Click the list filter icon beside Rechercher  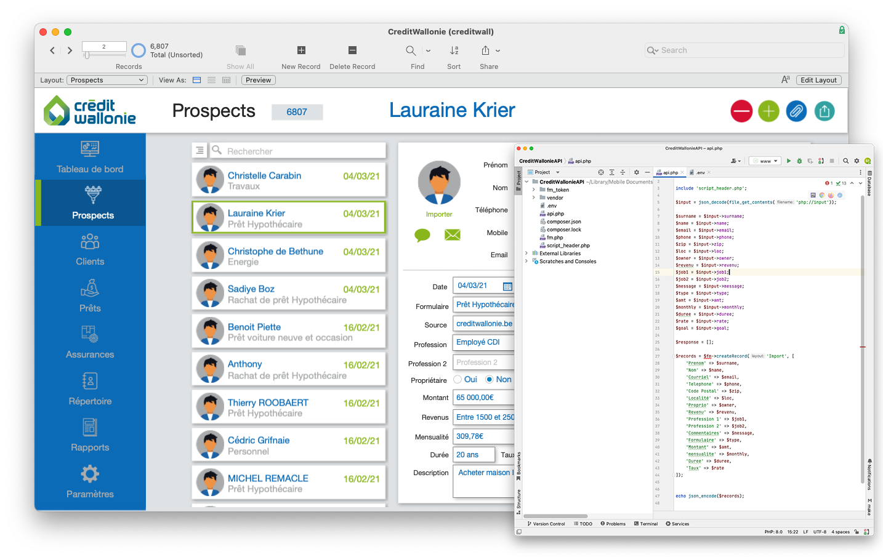coord(200,150)
